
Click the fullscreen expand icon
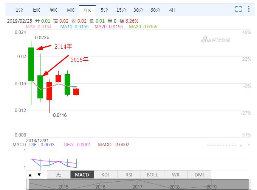(x=238, y=9)
